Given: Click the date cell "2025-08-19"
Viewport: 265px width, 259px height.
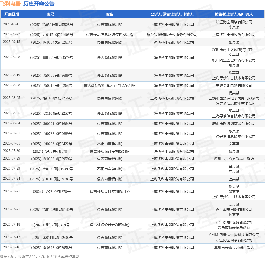Looking at the screenshot, I should coord(11,75).
